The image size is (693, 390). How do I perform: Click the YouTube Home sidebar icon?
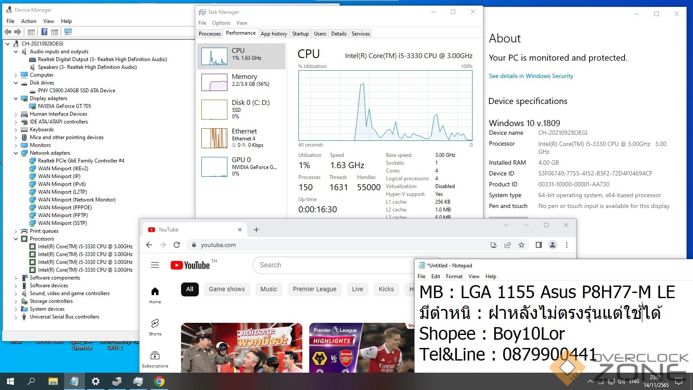[155, 295]
